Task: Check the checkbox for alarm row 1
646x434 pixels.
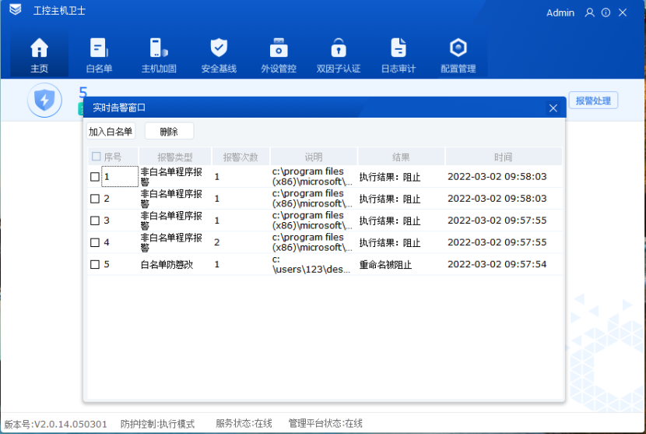Action: [95, 177]
